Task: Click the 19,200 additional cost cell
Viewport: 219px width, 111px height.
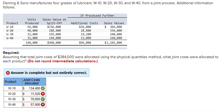Action: point(86,34)
